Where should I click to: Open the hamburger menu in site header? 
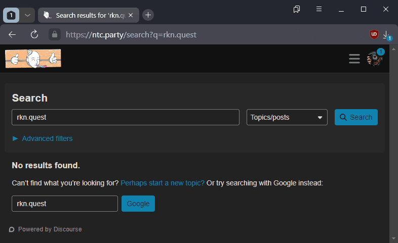(354, 59)
